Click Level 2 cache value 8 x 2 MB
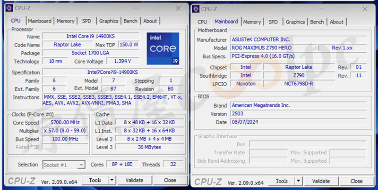The height and width of the screenshot is (190, 378). coord(149,139)
